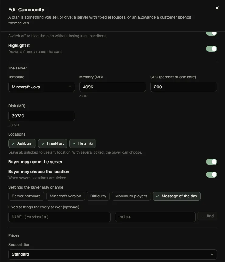The height and width of the screenshot is (262, 225).
Task: Edit the Disk (MB) field
Action: pyautogui.click(x=42, y=116)
